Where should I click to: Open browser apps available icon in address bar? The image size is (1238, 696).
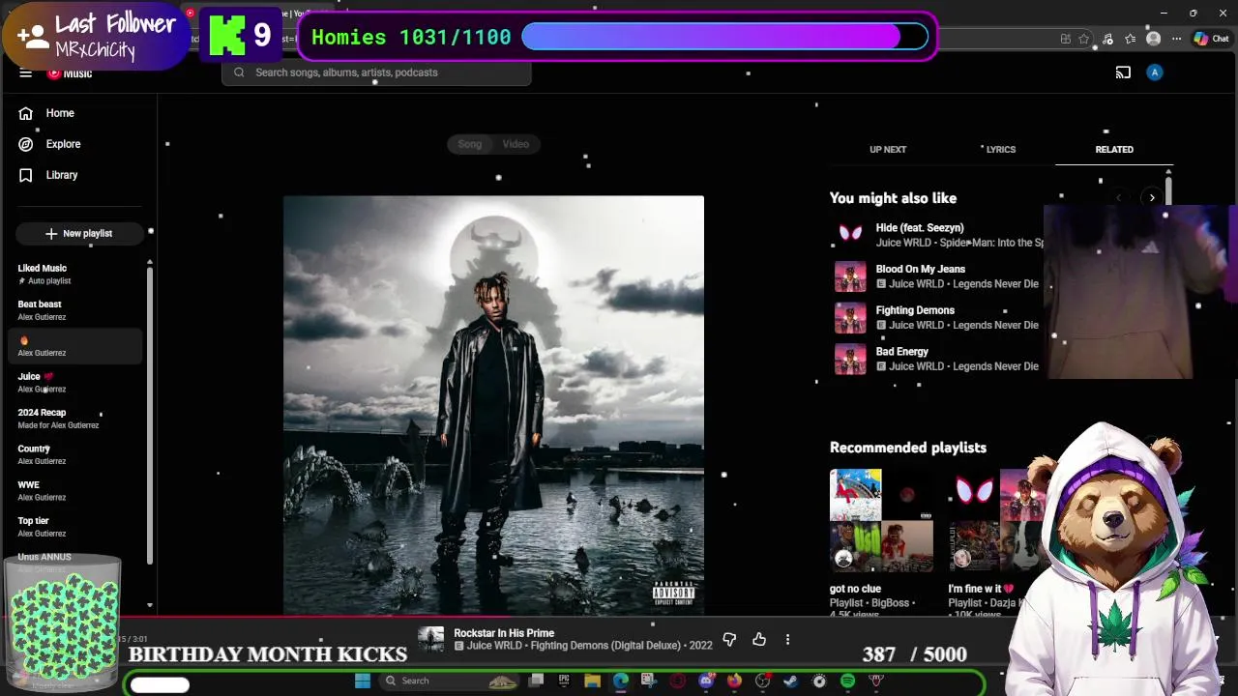coord(1065,39)
